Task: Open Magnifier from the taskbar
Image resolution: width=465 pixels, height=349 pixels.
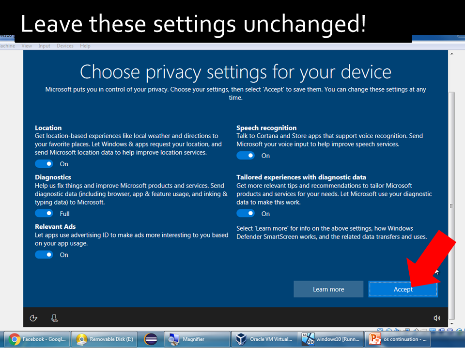Action: coord(196,339)
